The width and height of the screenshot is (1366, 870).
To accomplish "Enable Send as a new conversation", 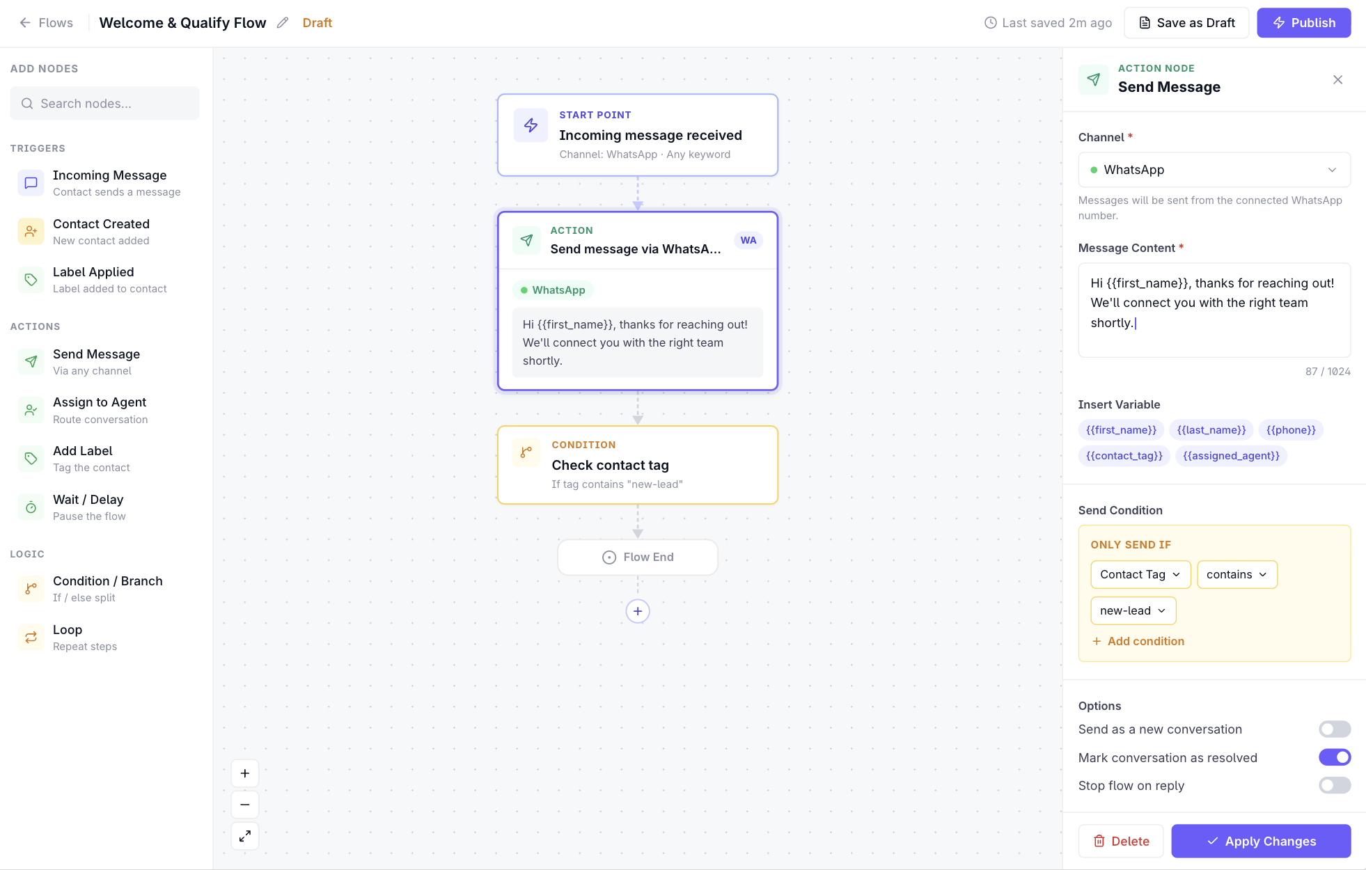I will click(1335, 729).
